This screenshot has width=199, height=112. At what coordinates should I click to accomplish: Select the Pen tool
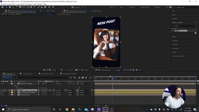tap(31, 7)
